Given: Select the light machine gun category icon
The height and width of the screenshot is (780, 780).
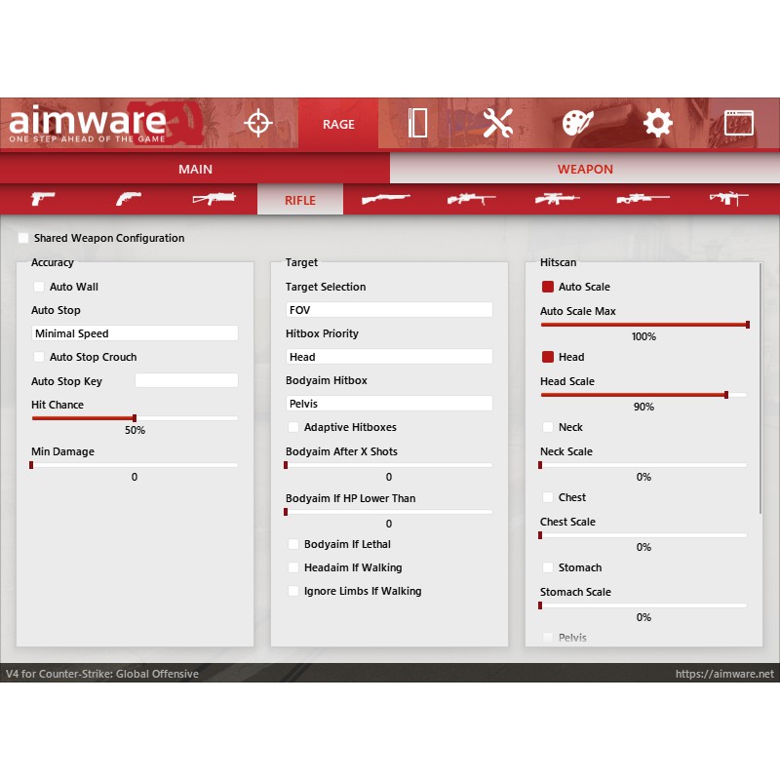Looking at the screenshot, I should click(x=728, y=199).
